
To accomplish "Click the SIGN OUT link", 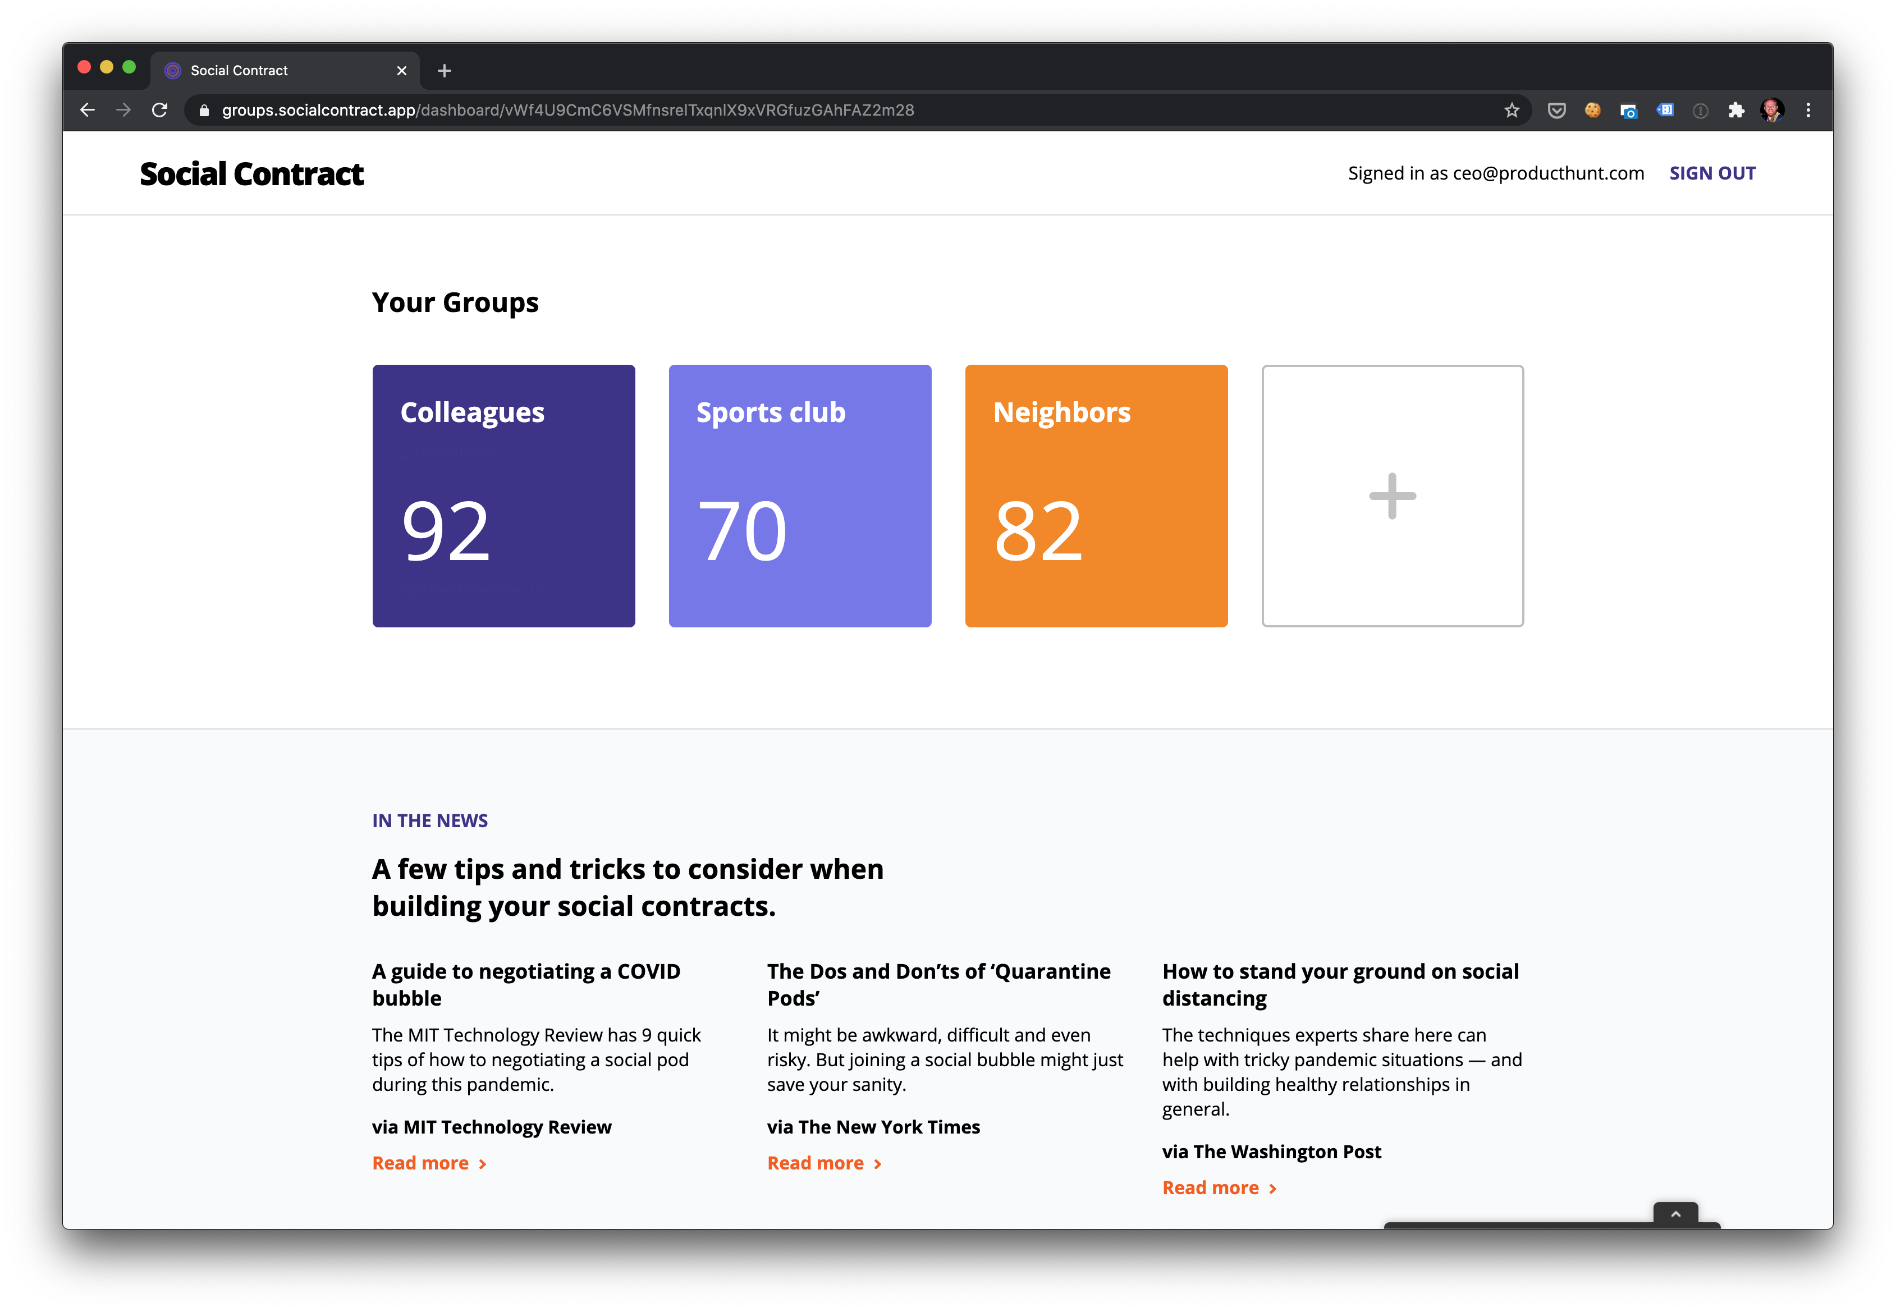I will tap(1712, 173).
